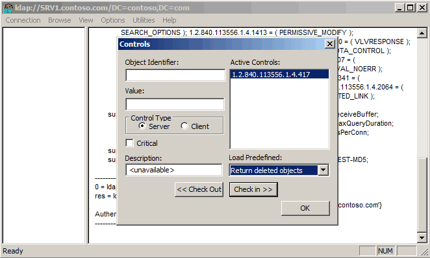Open the Options menu
The height and width of the screenshot is (258, 430).
113,20
